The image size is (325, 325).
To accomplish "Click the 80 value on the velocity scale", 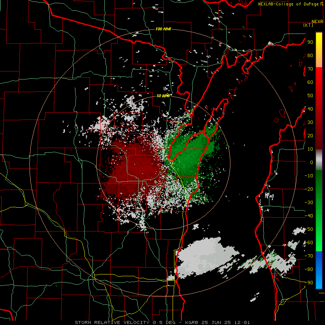I will (310, 55).
